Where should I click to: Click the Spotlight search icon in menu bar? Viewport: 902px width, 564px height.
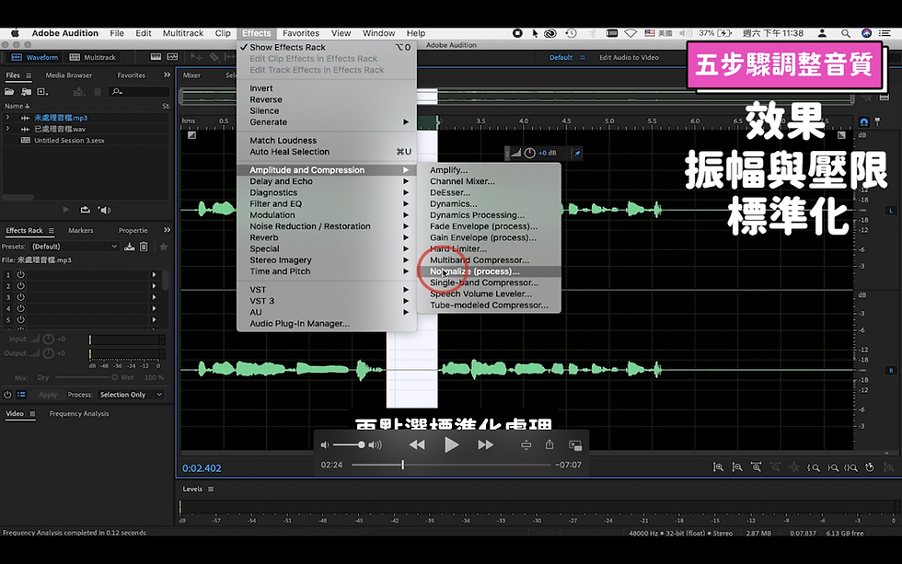point(846,33)
